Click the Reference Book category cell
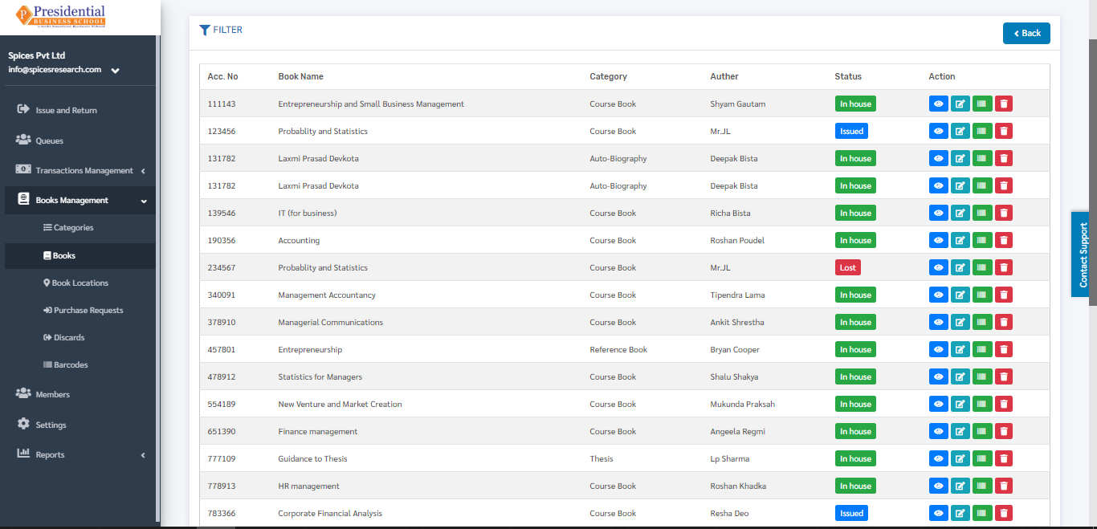This screenshot has height=529, width=1097. pos(618,349)
